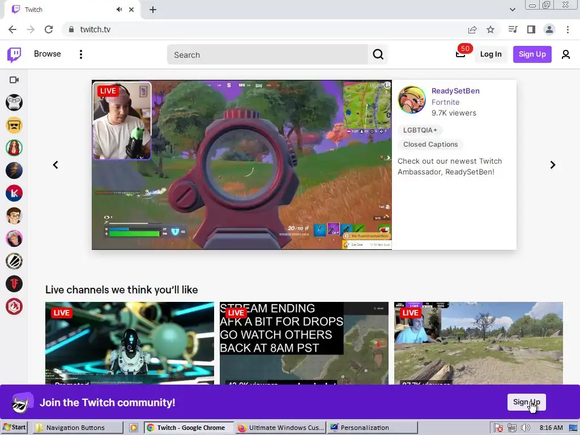Open the pink-haired avatar channel in sidebar
580x435 pixels.
14,238
